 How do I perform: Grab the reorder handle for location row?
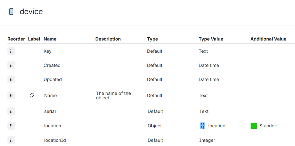(11, 126)
